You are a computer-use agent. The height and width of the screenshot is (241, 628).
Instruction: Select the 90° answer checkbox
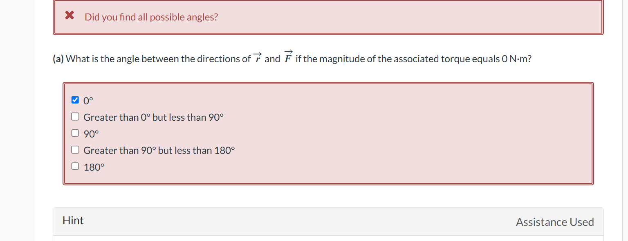click(75, 133)
